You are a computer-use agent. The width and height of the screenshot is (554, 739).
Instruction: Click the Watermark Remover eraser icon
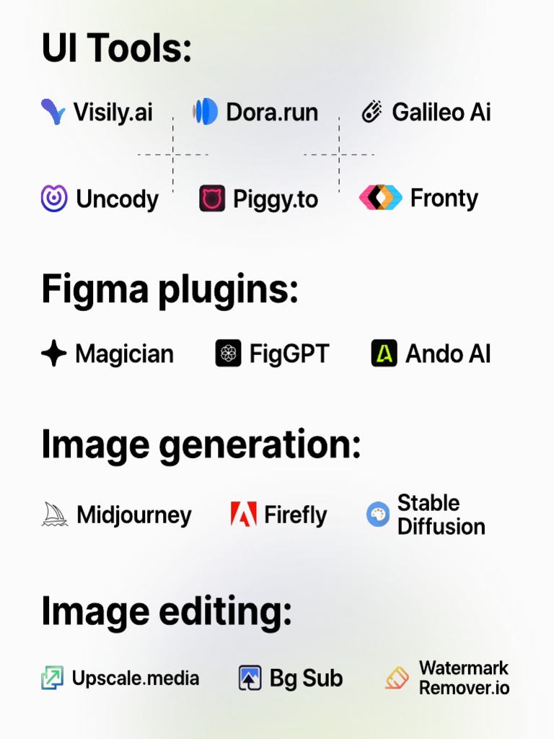point(397,678)
